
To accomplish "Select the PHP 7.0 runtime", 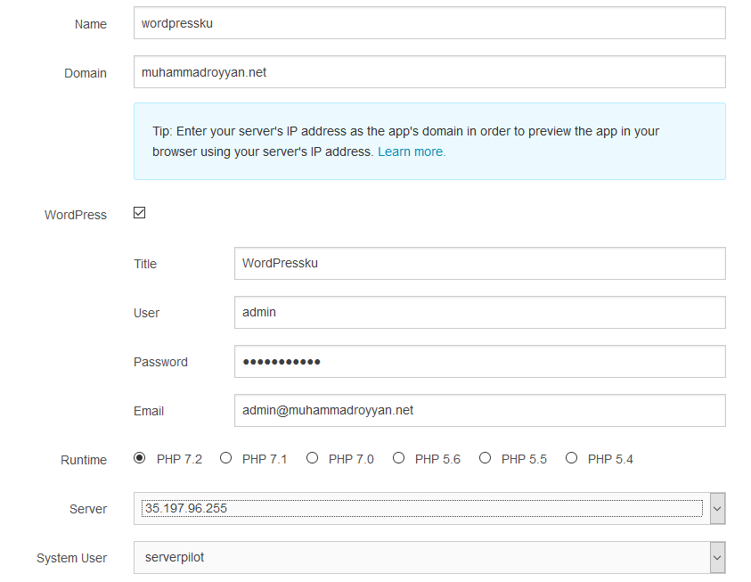I will click(x=312, y=457).
